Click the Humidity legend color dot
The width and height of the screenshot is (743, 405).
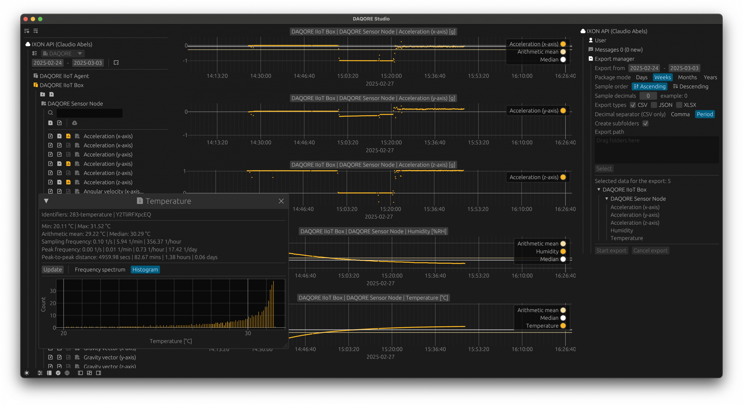point(563,251)
